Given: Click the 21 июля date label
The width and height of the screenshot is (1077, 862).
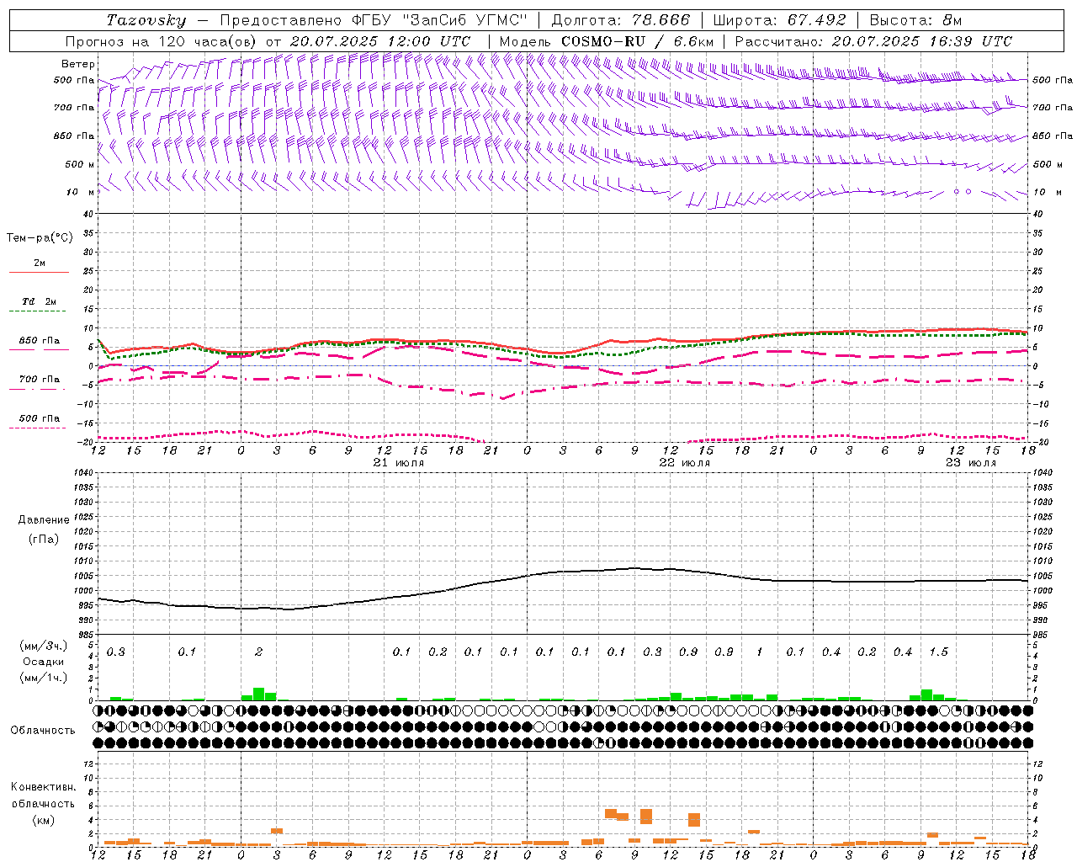Looking at the screenshot, I should click(399, 463).
